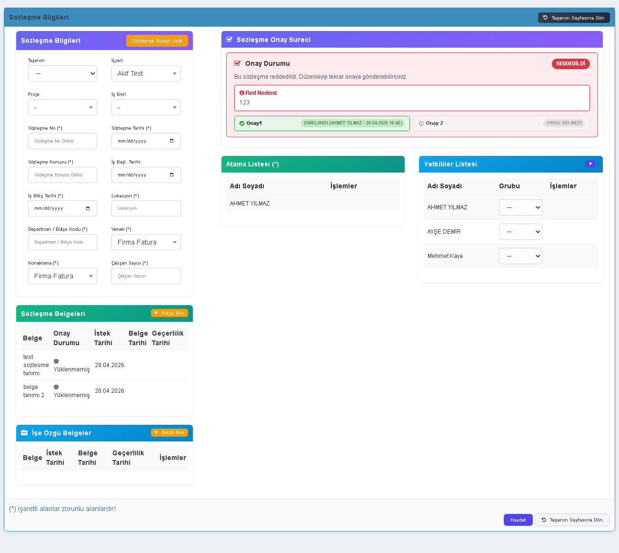Click the Sözleşme Süresi Uzat button
Viewport: 619px width, 553px height.
point(157,41)
